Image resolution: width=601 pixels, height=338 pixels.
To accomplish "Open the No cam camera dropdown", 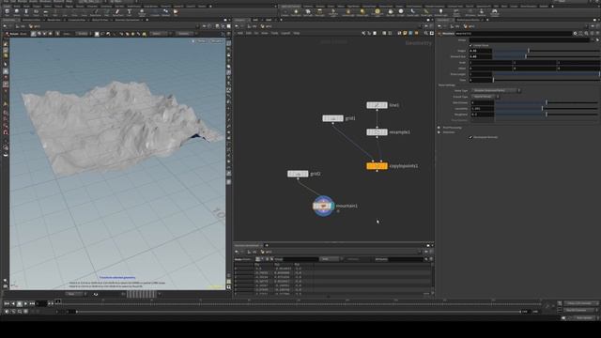I will 217,40.
